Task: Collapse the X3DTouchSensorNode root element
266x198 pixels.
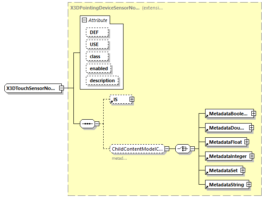Action: click(x=61, y=89)
